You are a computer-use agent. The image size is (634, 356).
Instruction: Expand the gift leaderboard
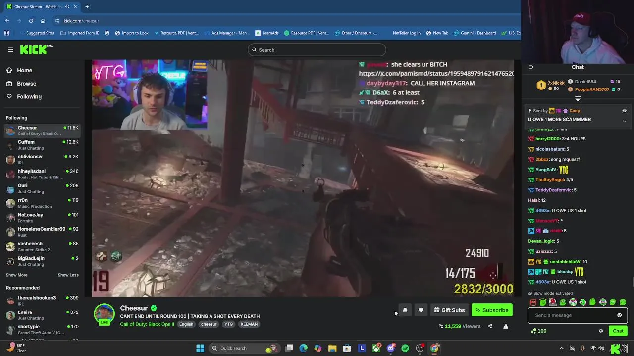click(578, 99)
